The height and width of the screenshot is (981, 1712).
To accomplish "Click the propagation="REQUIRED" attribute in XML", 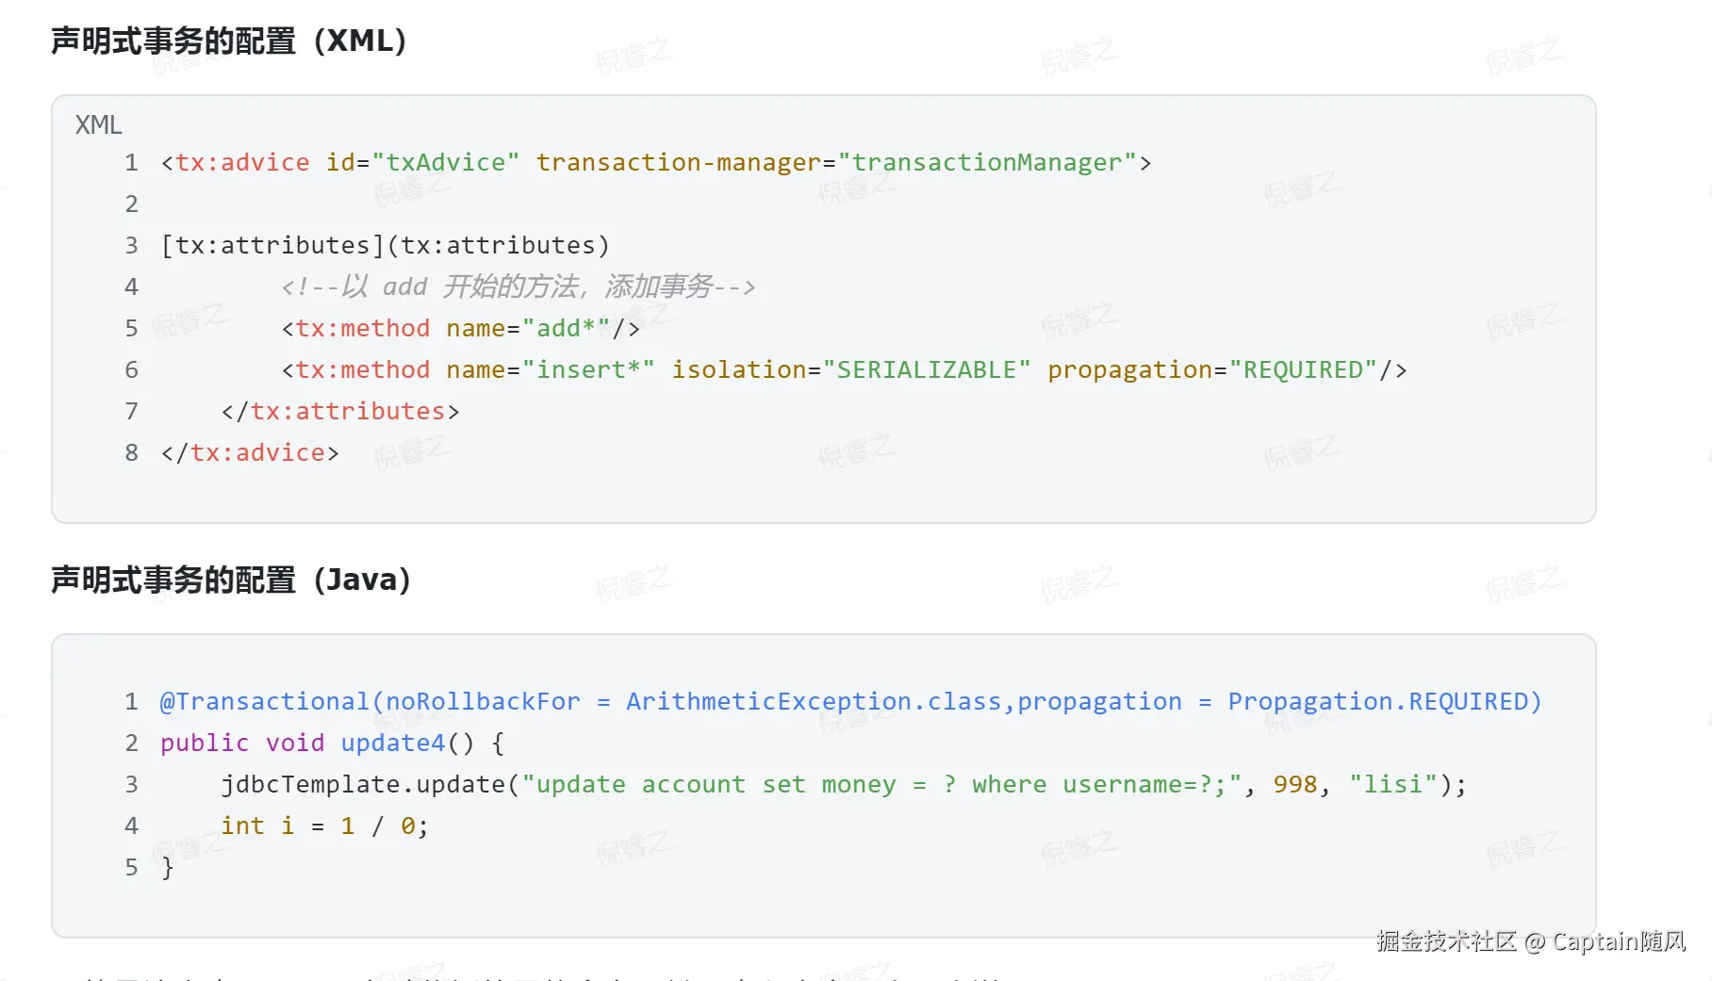I will (x=1212, y=370).
